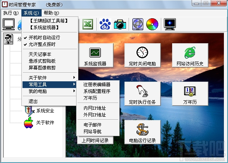Open the Excel toolbar icon
This screenshot has height=163, width=228.
[x=88, y=24]
